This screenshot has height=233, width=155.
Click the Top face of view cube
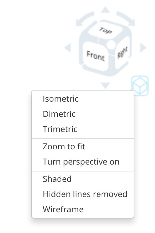[x=105, y=30]
